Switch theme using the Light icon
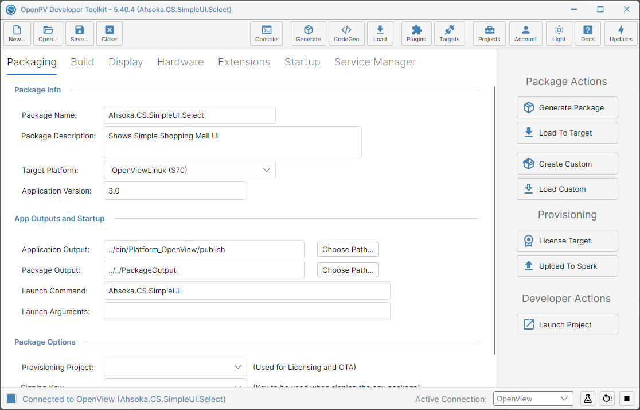 pos(559,33)
